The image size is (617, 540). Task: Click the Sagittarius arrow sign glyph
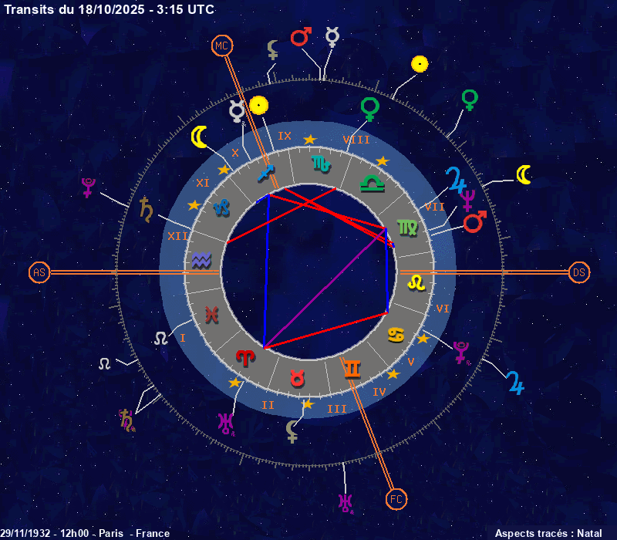click(266, 174)
